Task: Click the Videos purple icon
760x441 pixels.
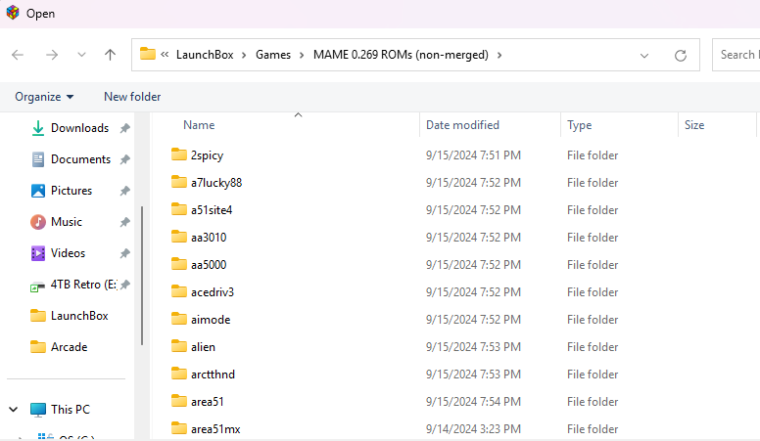Action: coord(38,253)
